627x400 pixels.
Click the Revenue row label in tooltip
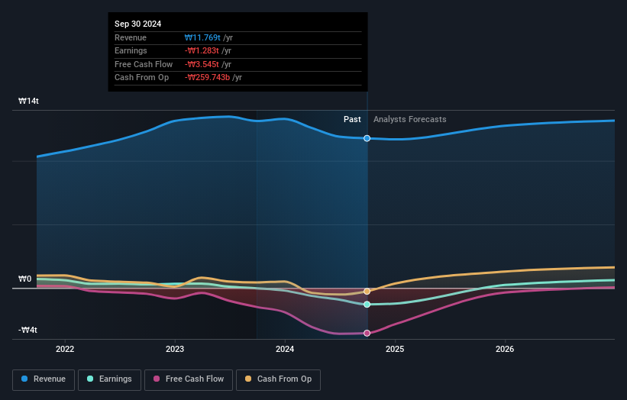(x=131, y=37)
